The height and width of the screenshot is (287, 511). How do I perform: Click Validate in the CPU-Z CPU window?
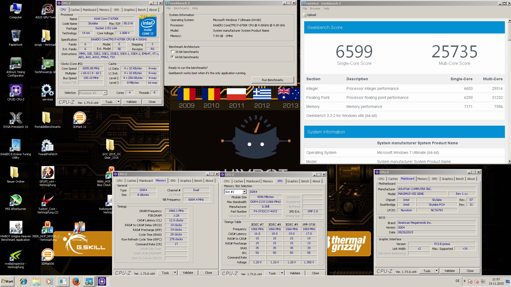point(131,102)
